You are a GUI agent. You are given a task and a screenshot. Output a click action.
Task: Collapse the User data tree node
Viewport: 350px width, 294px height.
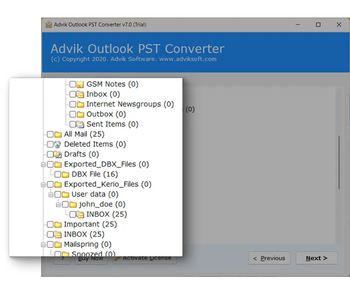50,195
